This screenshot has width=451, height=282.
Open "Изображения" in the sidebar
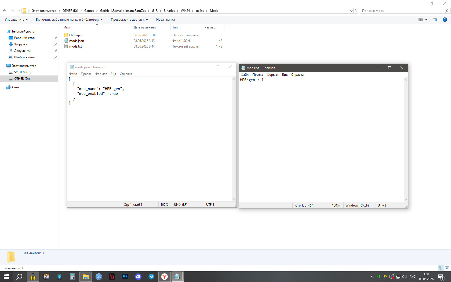click(24, 57)
